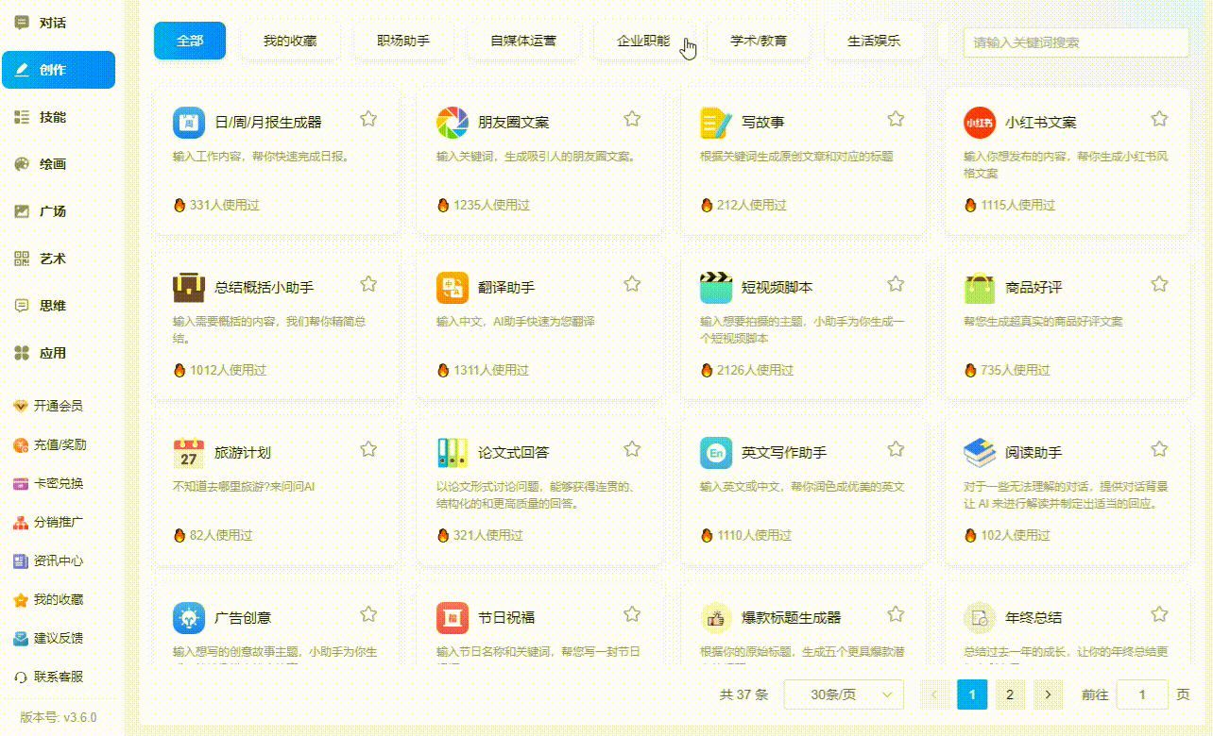The width and height of the screenshot is (1213, 736).
Task: Click the 朋友圈文案 colorful aperture icon
Action: [453, 123]
